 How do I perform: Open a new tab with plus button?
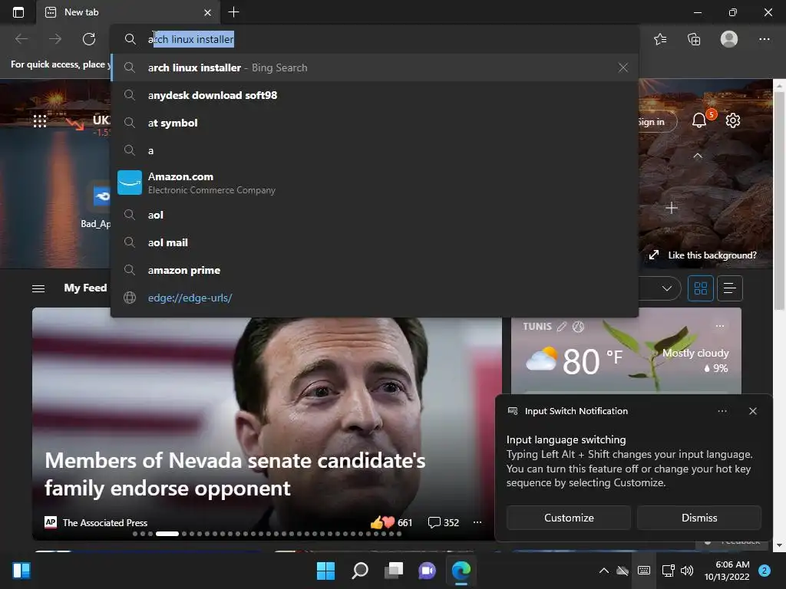click(x=233, y=12)
